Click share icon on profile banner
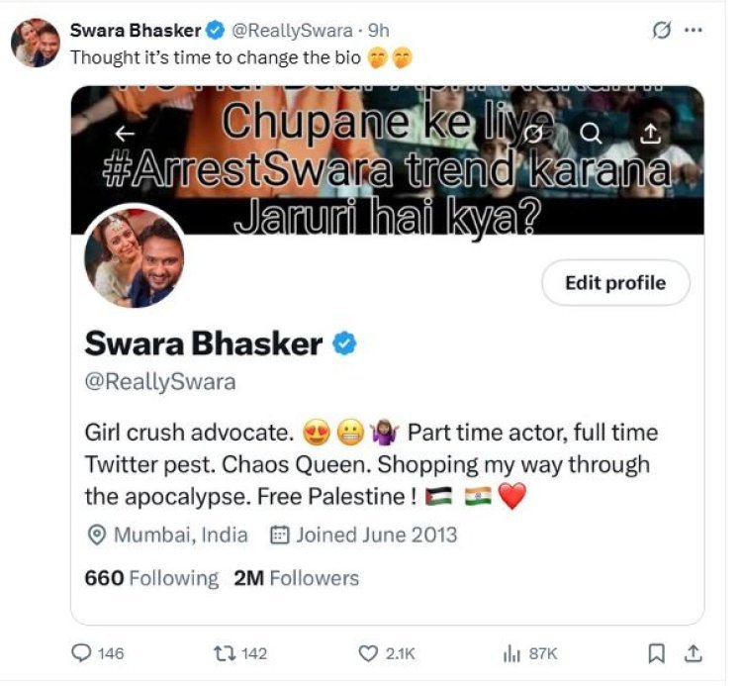 tap(651, 134)
